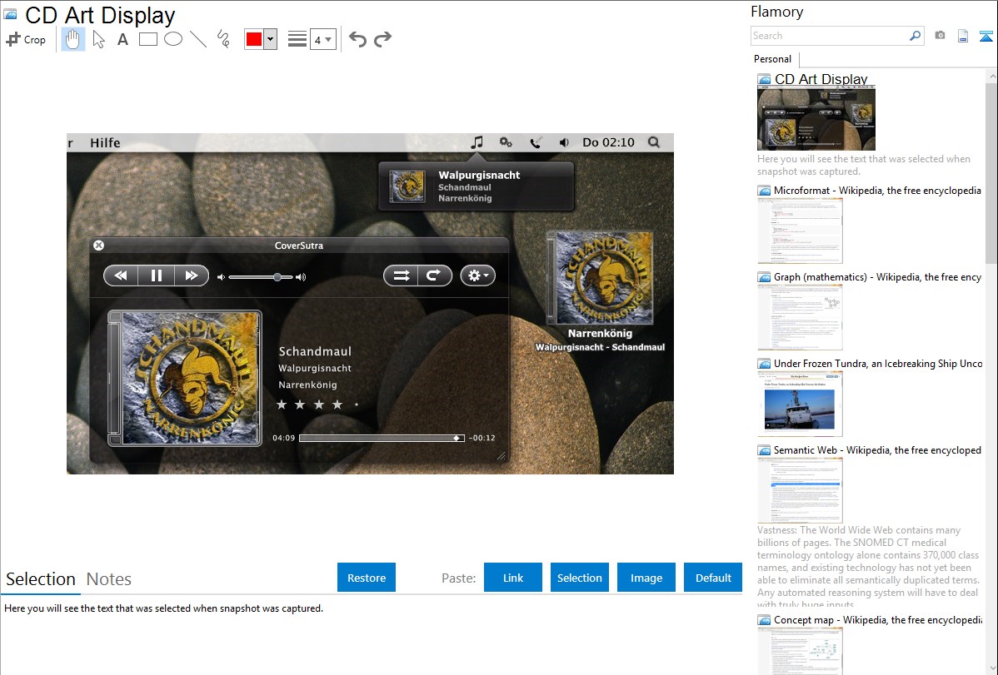
Task: Activate the Hand pan tool
Action: pyautogui.click(x=73, y=39)
